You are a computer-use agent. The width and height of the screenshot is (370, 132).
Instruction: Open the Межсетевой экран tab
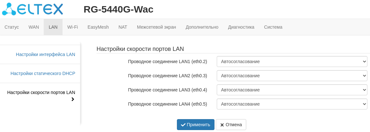156,27
